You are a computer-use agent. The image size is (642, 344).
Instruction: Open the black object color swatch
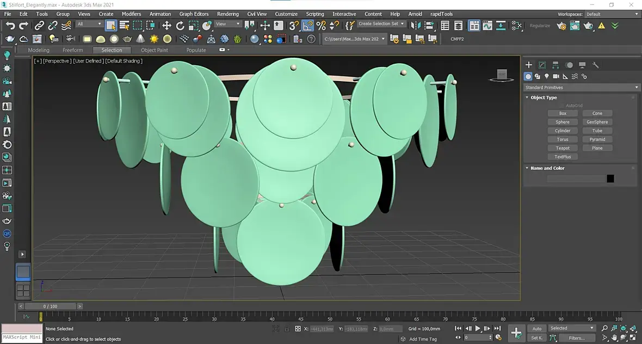(x=610, y=179)
